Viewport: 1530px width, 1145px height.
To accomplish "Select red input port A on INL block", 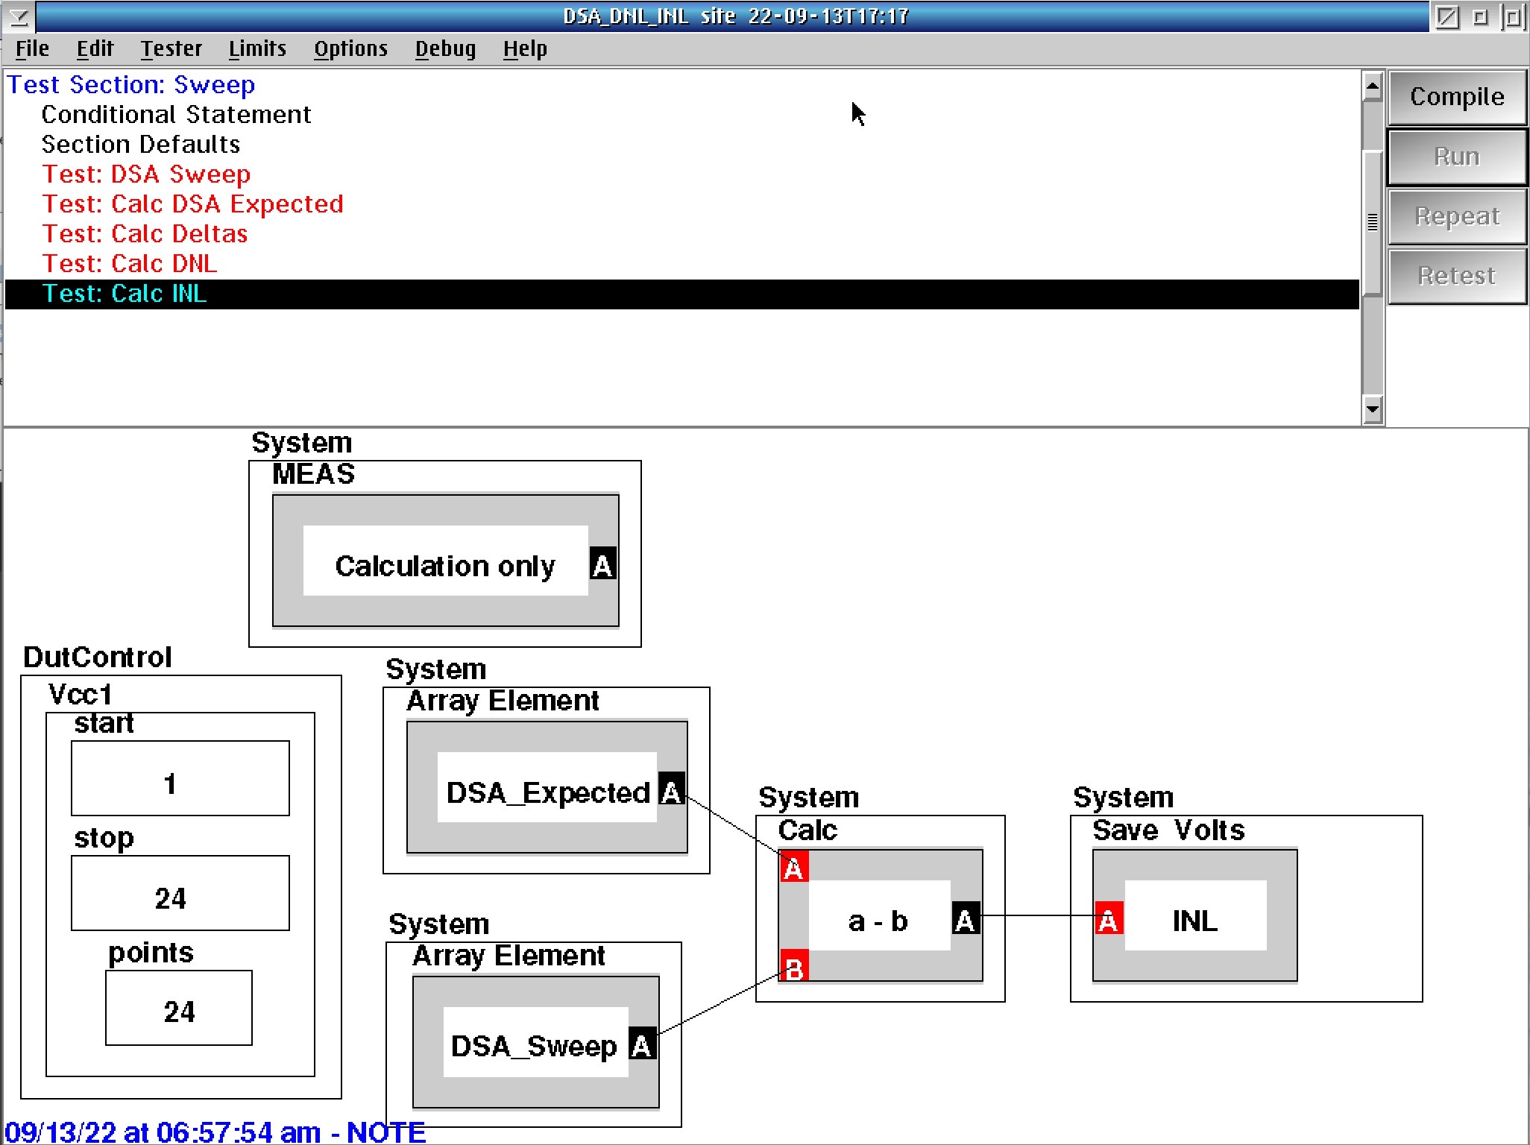I will (x=1108, y=919).
